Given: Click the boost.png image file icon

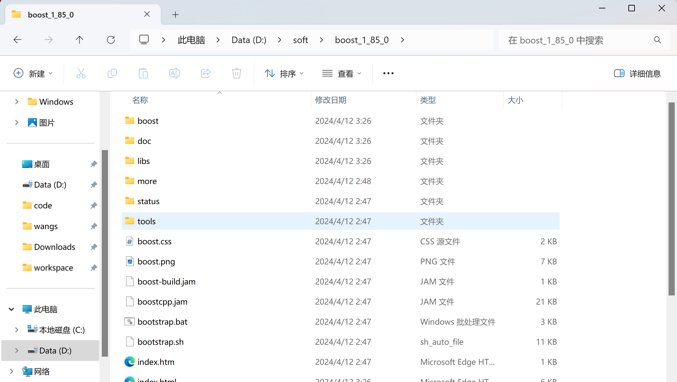Looking at the screenshot, I should tap(130, 261).
